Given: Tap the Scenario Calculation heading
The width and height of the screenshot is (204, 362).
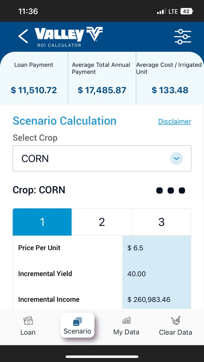Looking at the screenshot, I should click(x=64, y=120).
